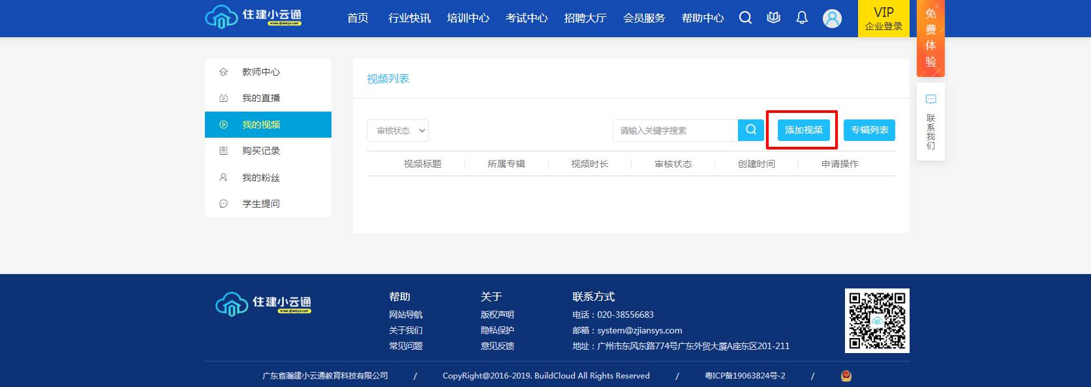This screenshot has width=1091, height=387.
Task: Select 我的直播 in the sidebar
Action: pos(261,98)
